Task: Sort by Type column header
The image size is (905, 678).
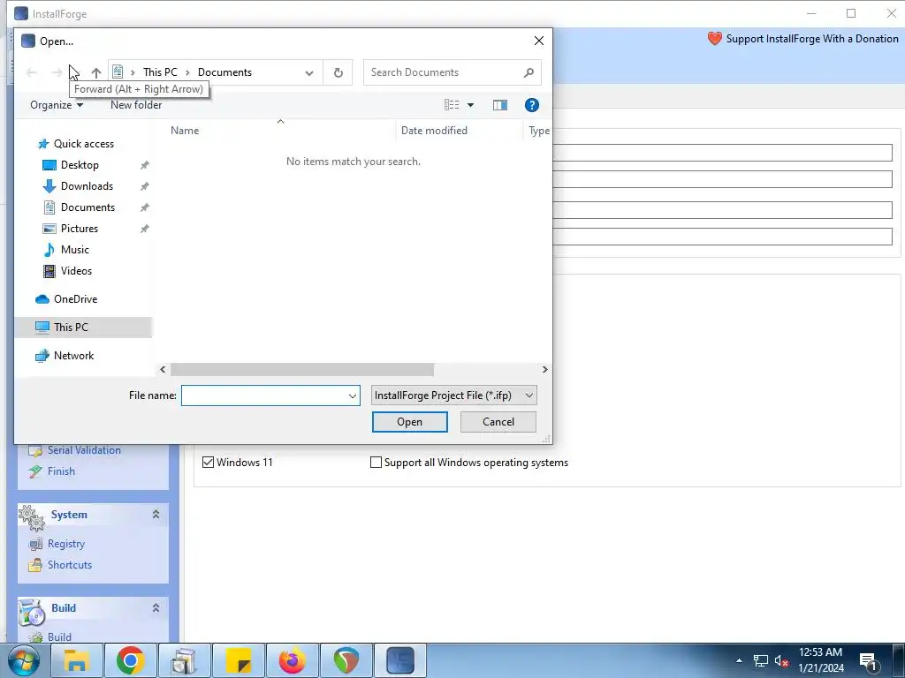Action: pos(538,131)
